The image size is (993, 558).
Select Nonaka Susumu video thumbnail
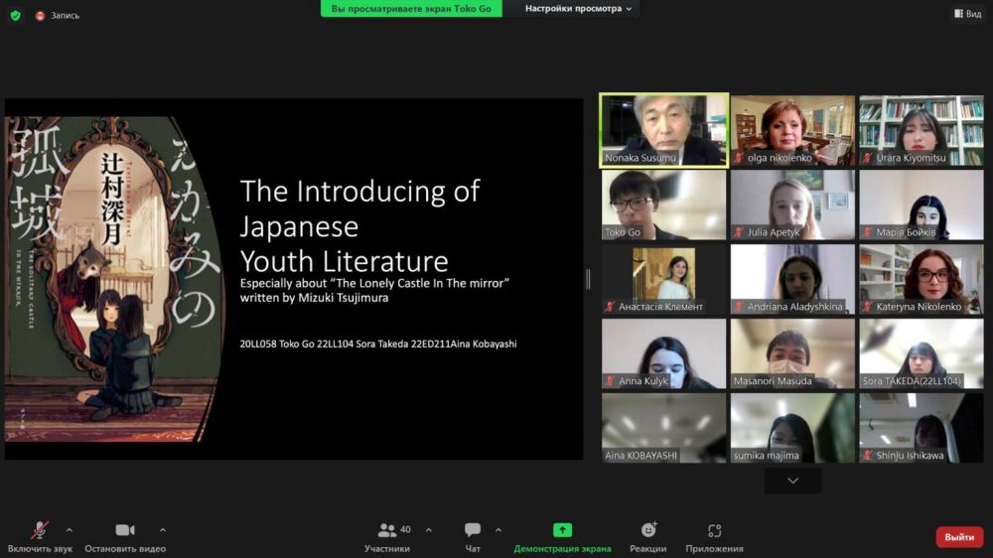coord(663,130)
